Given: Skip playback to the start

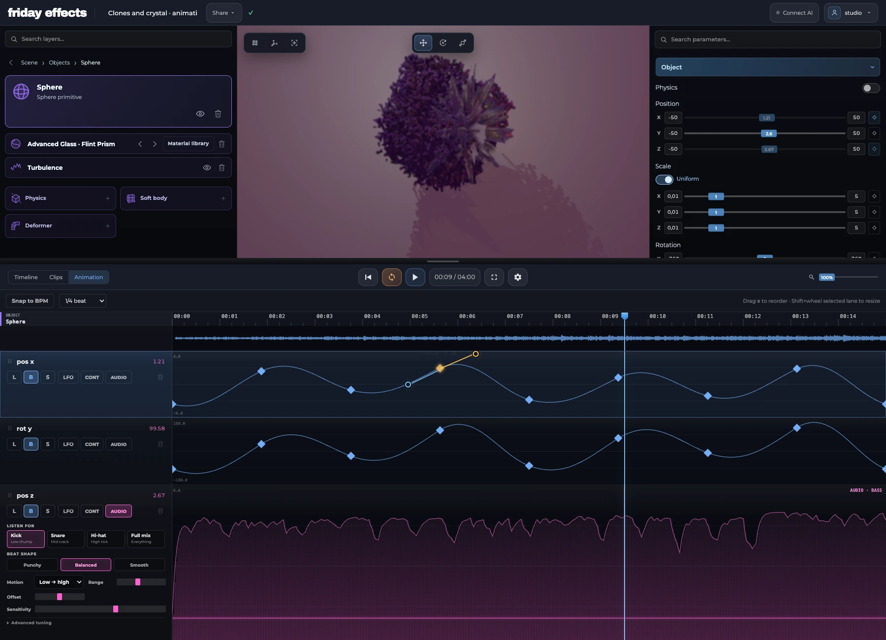Looking at the screenshot, I should (x=368, y=277).
